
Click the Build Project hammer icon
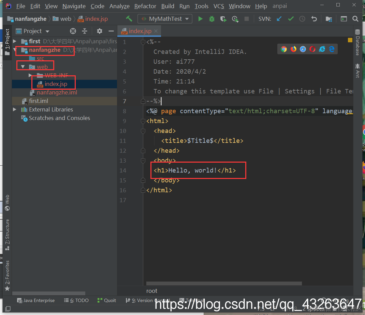click(129, 19)
